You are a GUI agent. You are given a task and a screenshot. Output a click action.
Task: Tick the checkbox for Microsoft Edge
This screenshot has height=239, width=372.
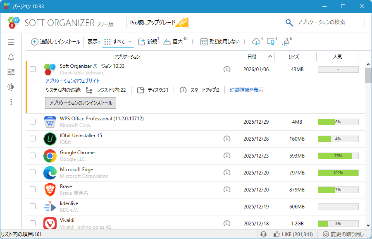click(33, 172)
